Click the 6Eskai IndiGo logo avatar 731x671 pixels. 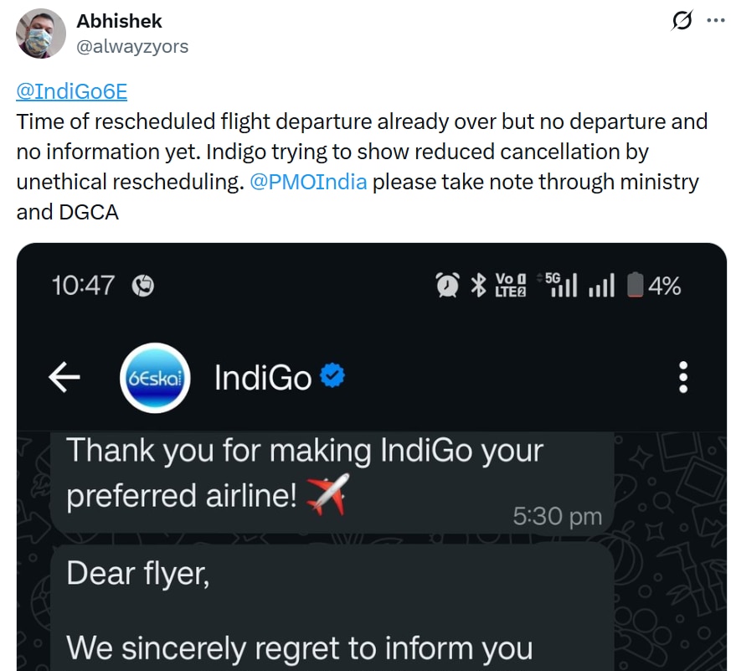pyautogui.click(x=155, y=379)
